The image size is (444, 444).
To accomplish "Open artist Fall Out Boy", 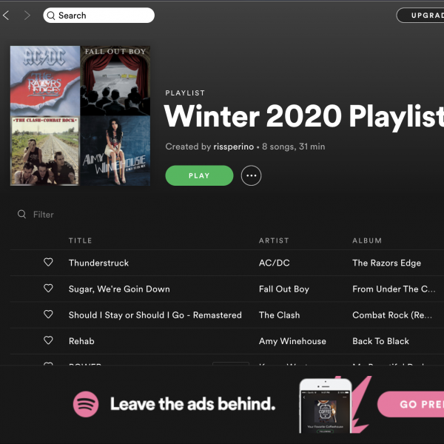I will 284,289.
